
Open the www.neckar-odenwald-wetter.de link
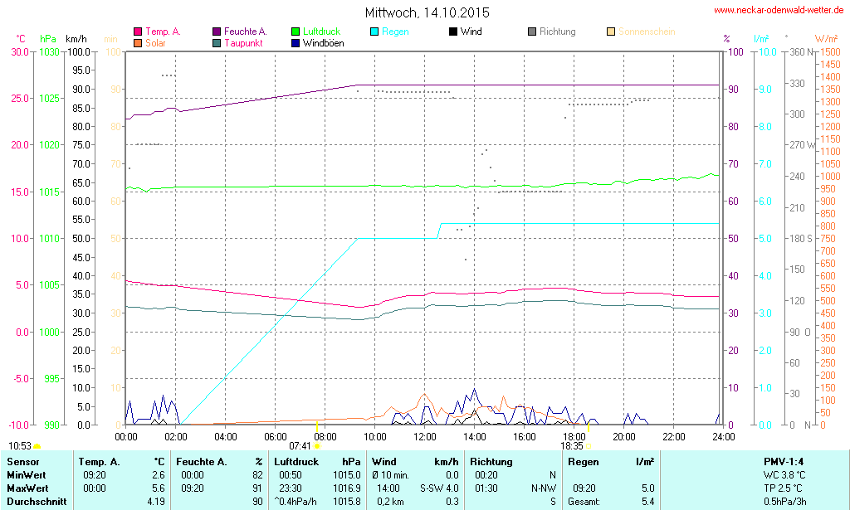(x=779, y=11)
